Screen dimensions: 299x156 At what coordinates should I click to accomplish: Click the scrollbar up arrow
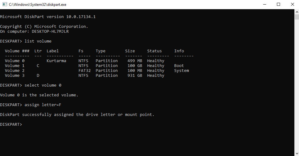click(297, 12)
